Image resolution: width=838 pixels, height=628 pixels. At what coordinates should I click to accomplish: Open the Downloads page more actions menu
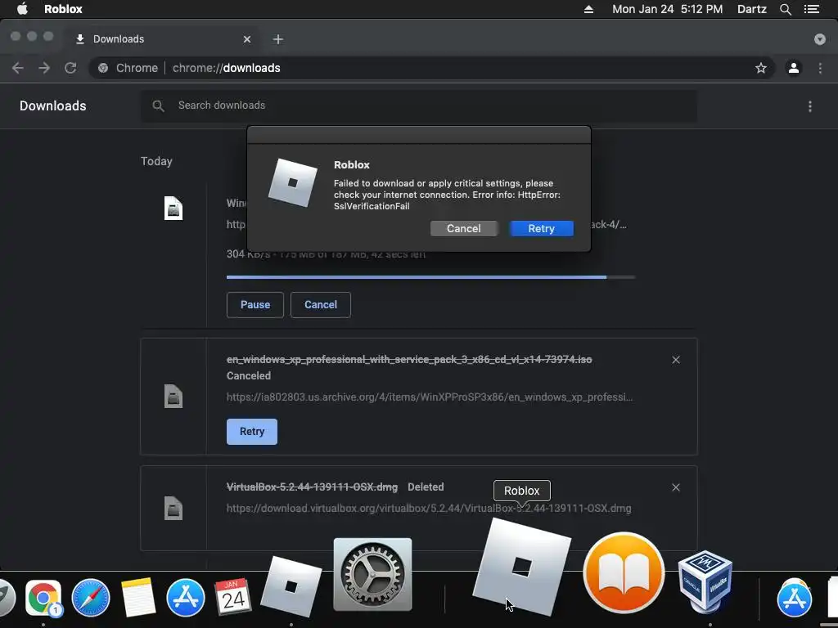pyautogui.click(x=809, y=106)
